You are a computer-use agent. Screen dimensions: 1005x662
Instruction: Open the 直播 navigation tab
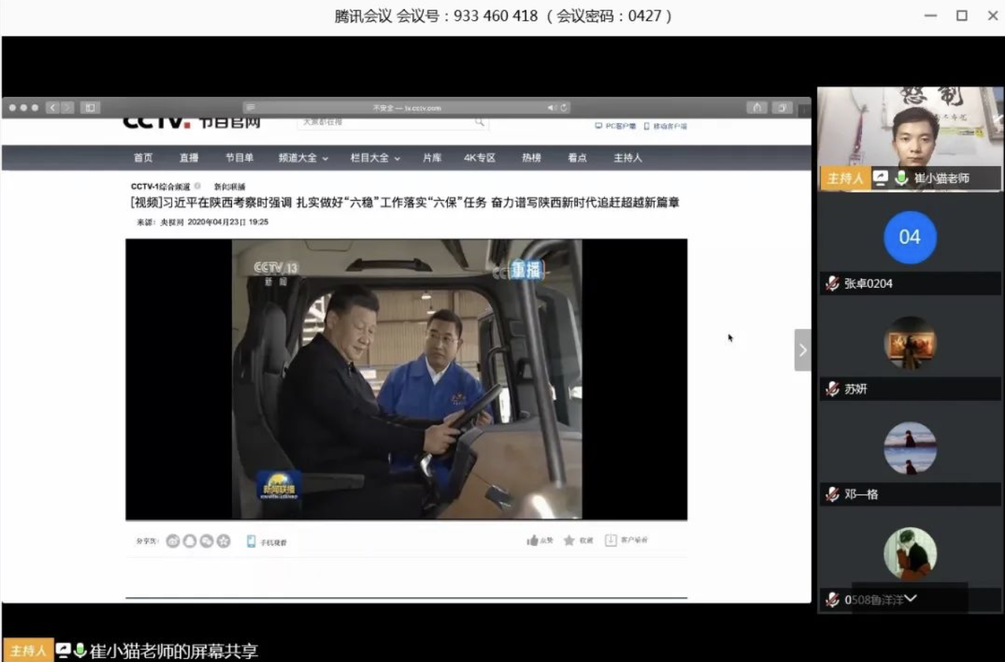189,158
